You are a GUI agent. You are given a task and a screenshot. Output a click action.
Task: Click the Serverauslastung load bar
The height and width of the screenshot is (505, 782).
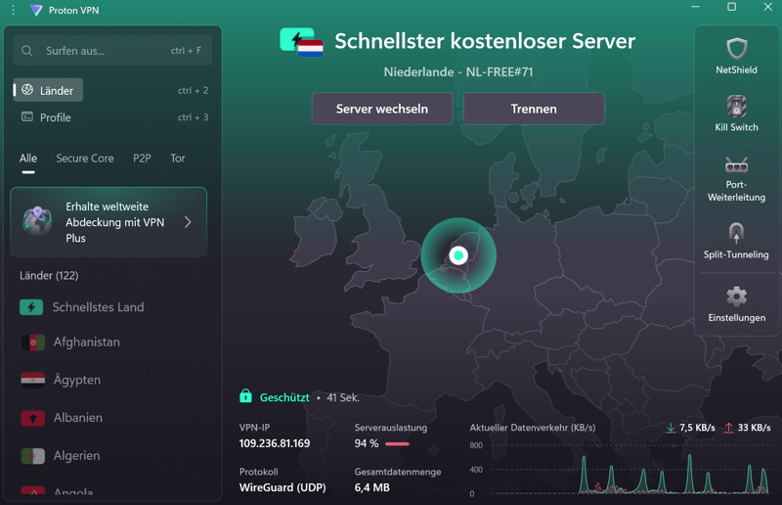tap(397, 443)
